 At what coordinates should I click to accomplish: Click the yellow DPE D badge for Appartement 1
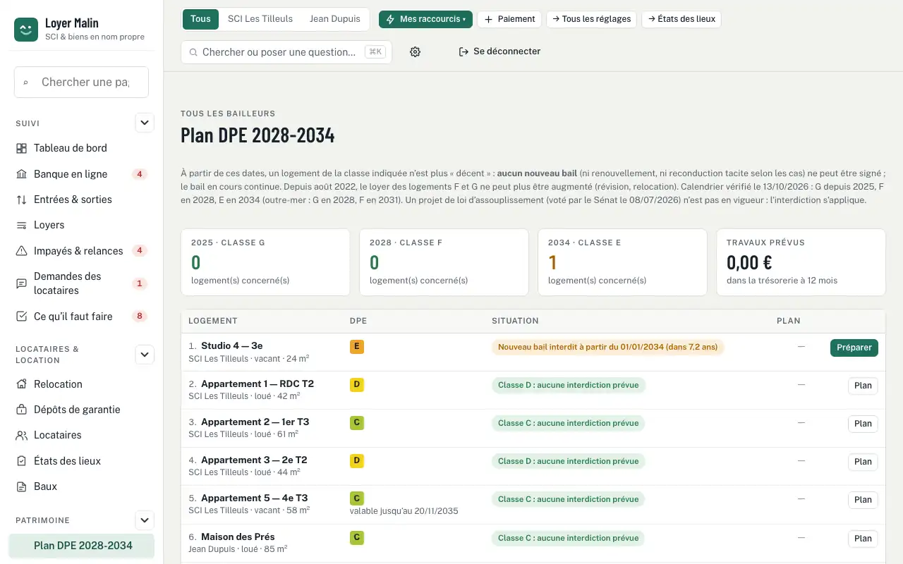click(x=357, y=385)
